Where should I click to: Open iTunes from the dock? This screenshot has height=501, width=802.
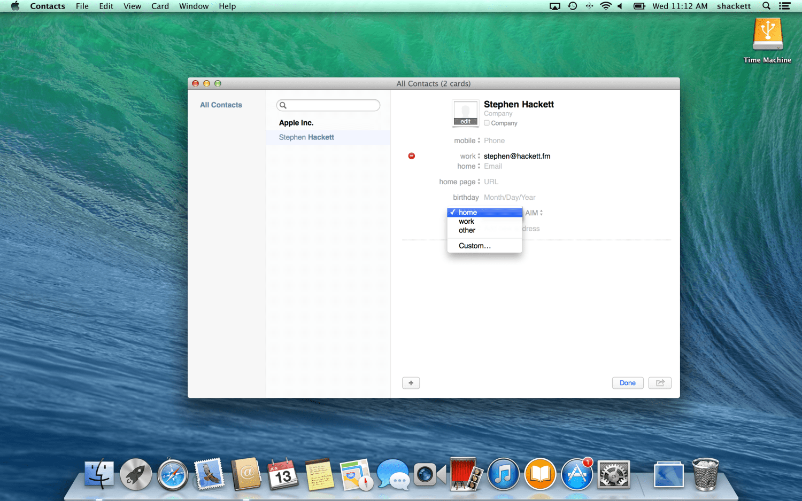coord(503,475)
